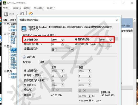Open the 帮助(H) menu
The height and width of the screenshot is (105, 138).
(51, 8)
